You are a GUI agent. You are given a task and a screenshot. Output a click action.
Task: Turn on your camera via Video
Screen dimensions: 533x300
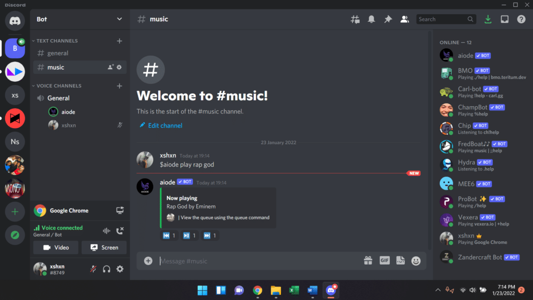coord(56,247)
